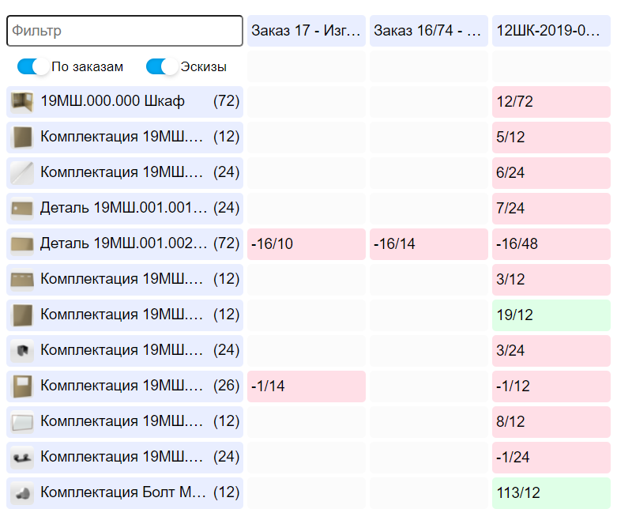Toggle the Эскизы switch
The width and height of the screenshot is (617, 509).
pos(162,67)
